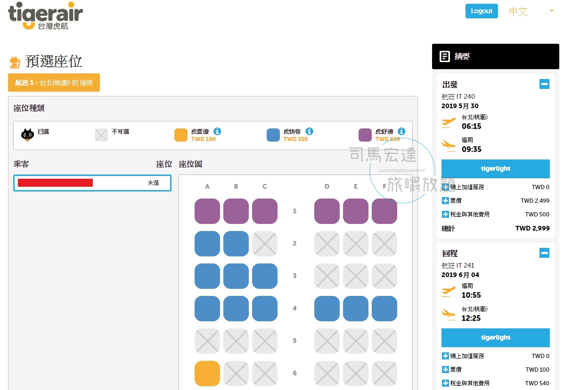Click the 摘要 summary header icon
The height and width of the screenshot is (390, 564).
pos(445,56)
